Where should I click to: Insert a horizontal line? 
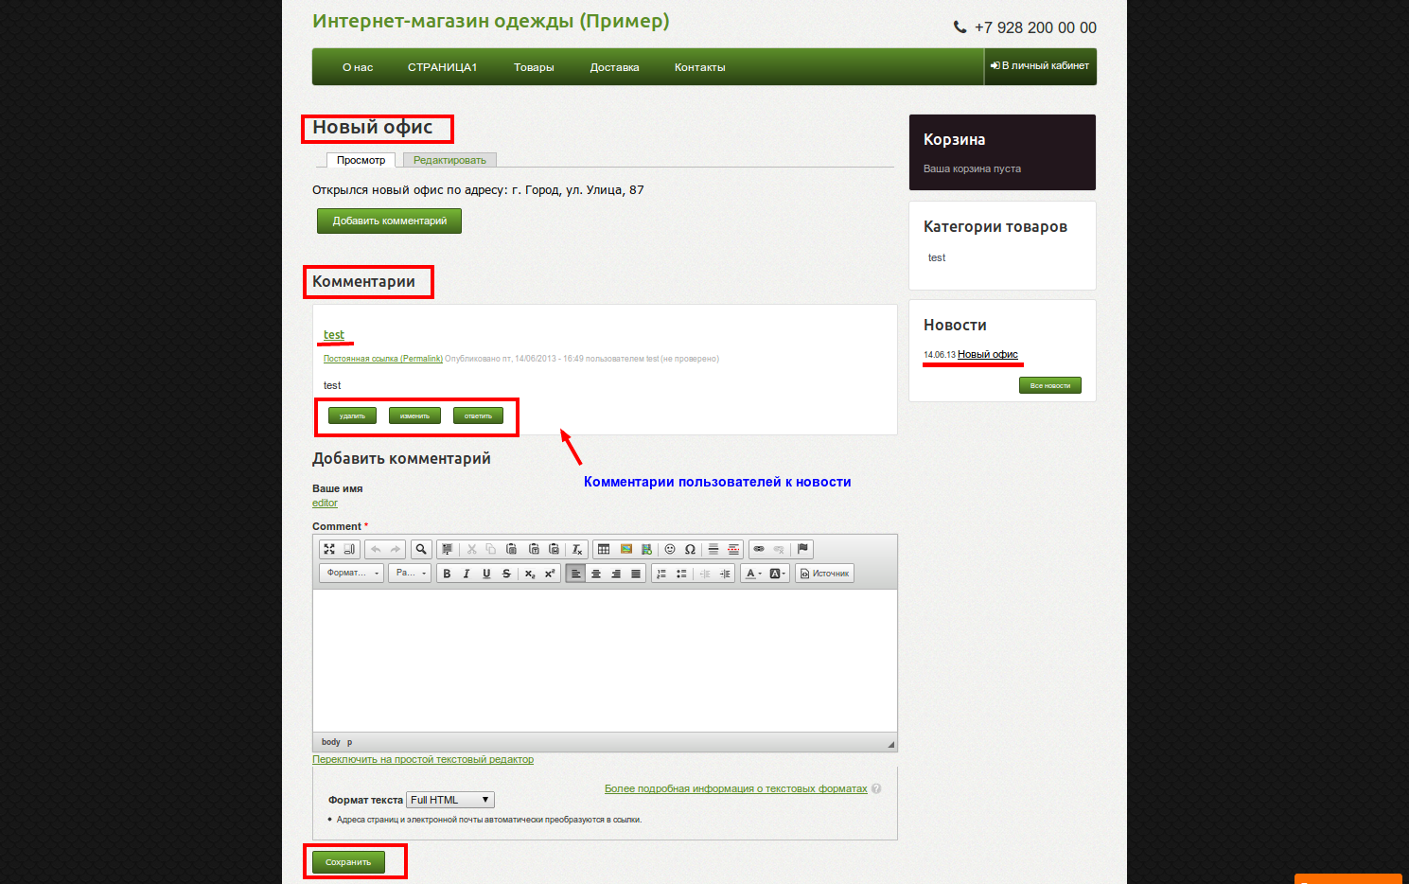pyautogui.click(x=713, y=549)
